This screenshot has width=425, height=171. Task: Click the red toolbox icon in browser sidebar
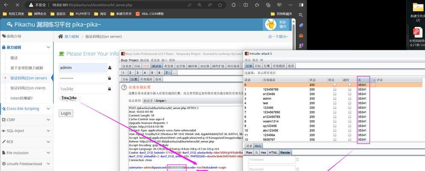click(301, 35)
